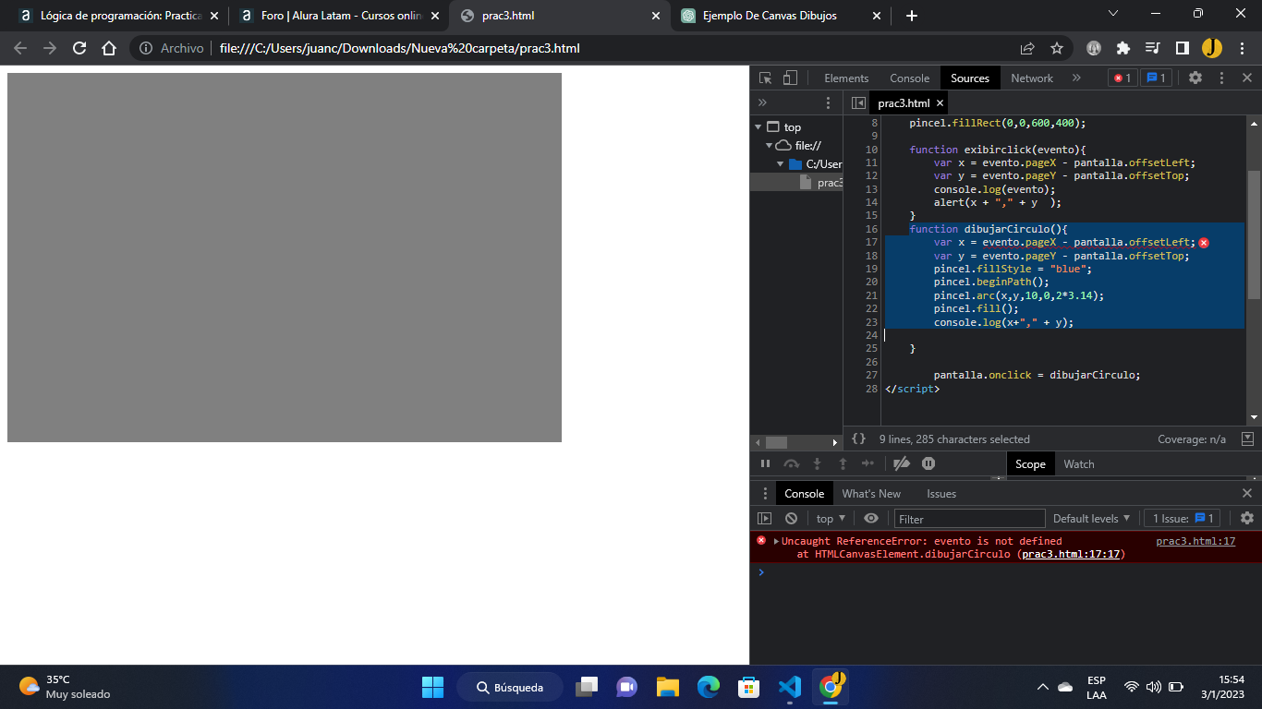Click the single step arrow icon
This screenshot has height=709, width=1262.
point(868,463)
